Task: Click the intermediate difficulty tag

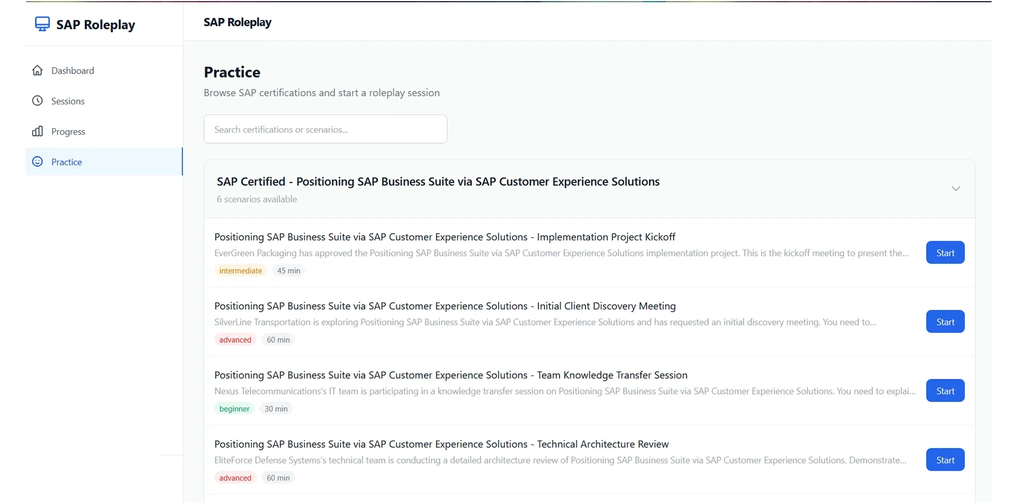Action: (240, 270)
